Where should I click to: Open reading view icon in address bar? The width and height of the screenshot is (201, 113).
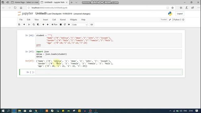pos(168,8)
